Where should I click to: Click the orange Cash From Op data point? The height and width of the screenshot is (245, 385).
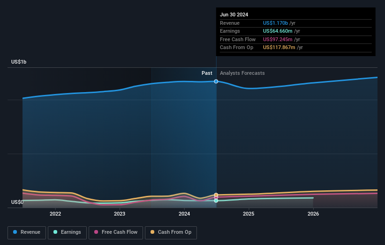click(216, 195)
